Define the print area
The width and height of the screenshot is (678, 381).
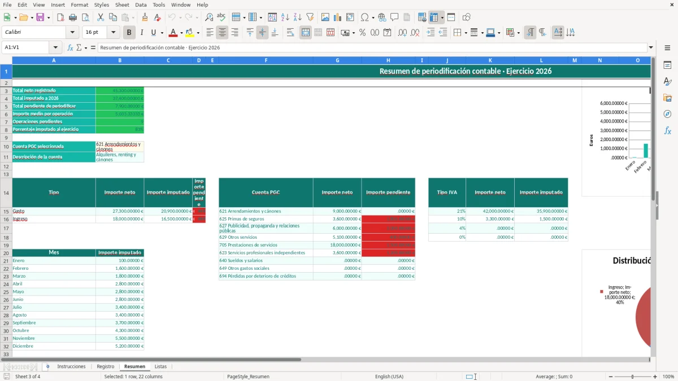(422, 17)
